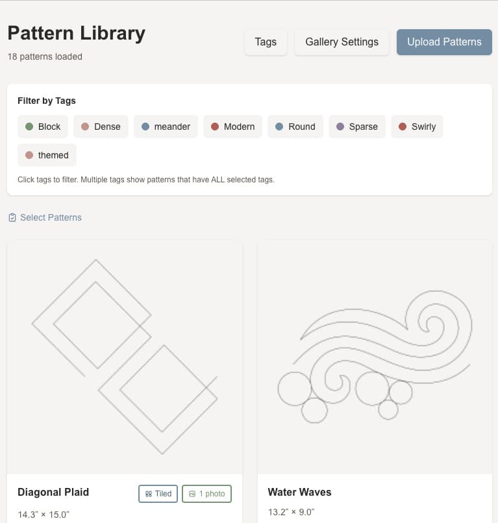Open the 1 photo badge on Diagonal Plaid
This screenshot has width=498, height=523.
tap(206, 494)
